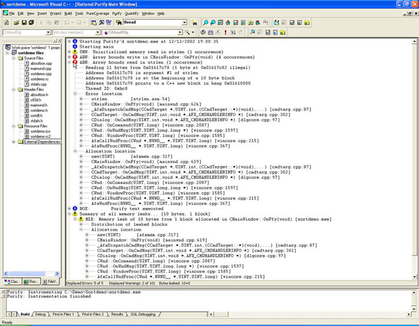
Task: Collapse the ABR Array bounds read entry
Action: (x=69, y=62)
